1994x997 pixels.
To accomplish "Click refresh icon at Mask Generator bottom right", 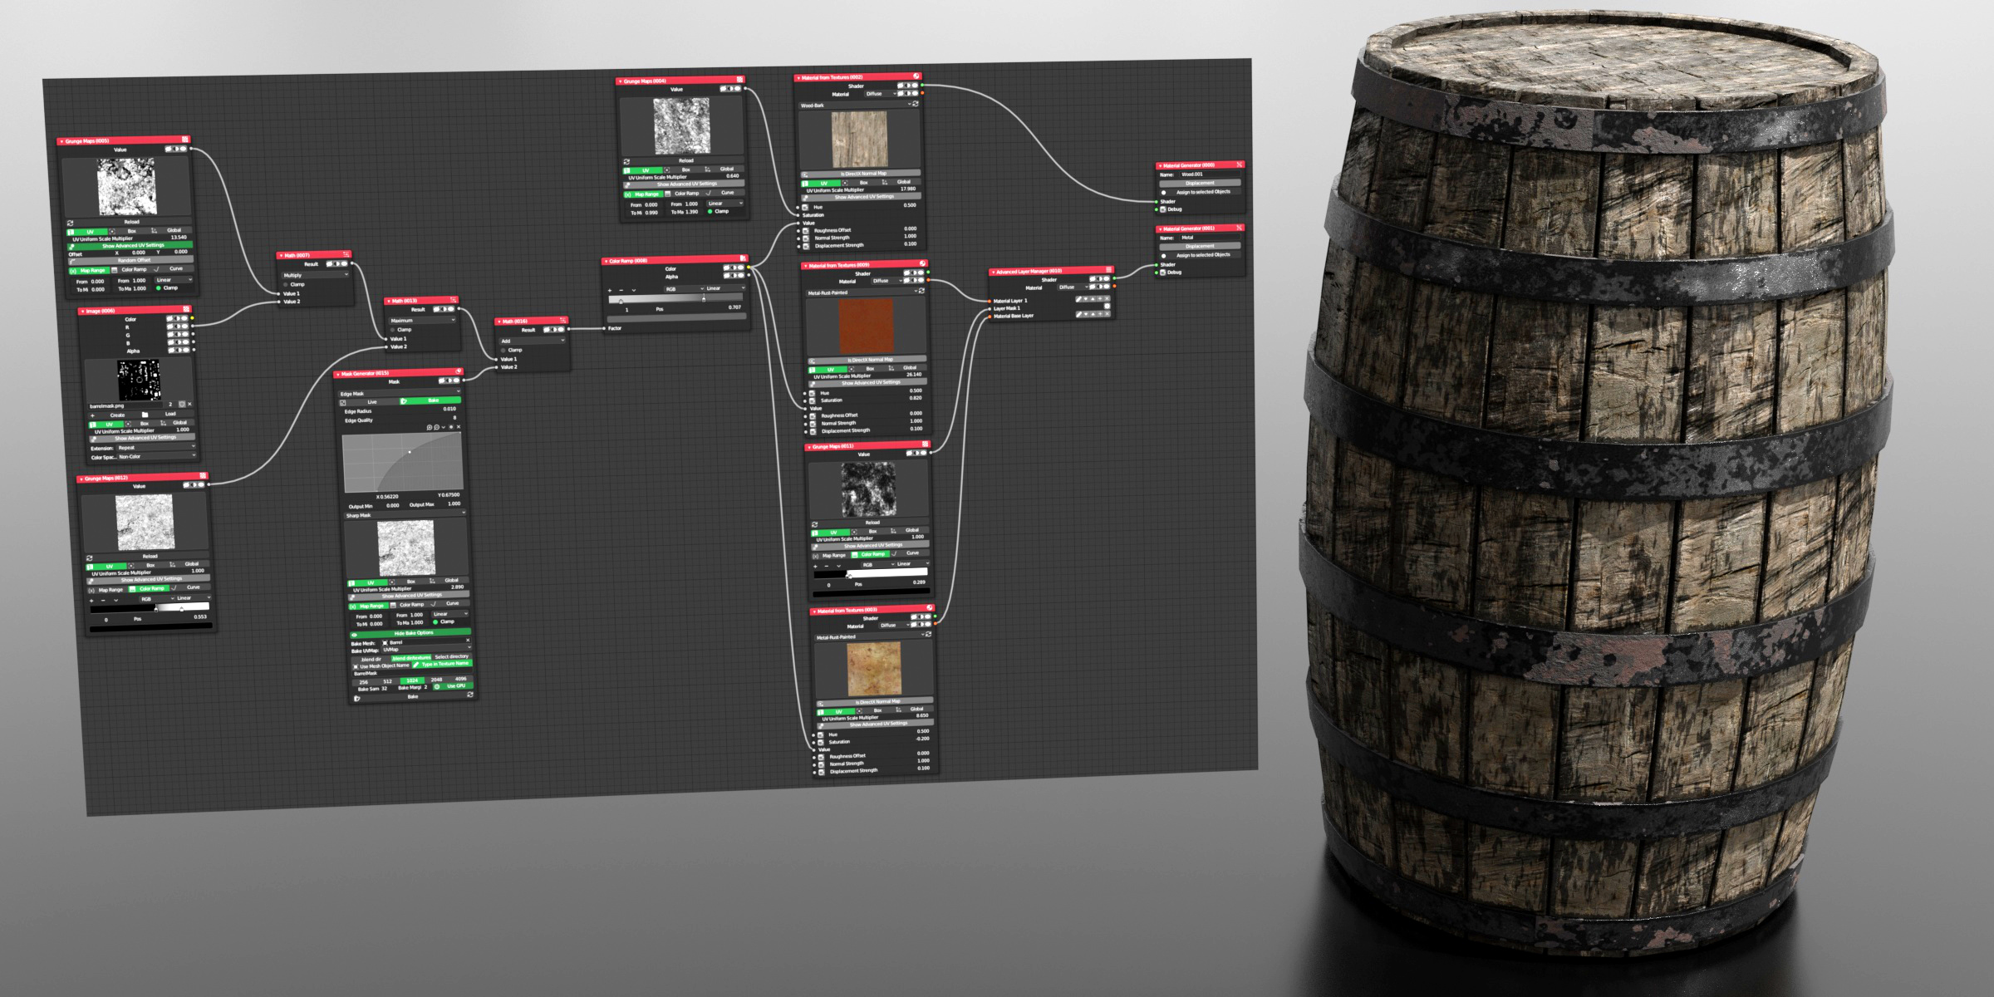I will tap(470, 695).
